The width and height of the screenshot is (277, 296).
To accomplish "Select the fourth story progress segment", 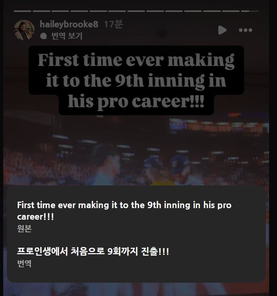I will pyautogui.click(x=79, y=11).
